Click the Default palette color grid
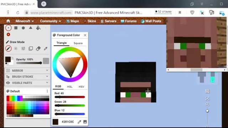Screen dimensions: 228x128 pos(28,106)
